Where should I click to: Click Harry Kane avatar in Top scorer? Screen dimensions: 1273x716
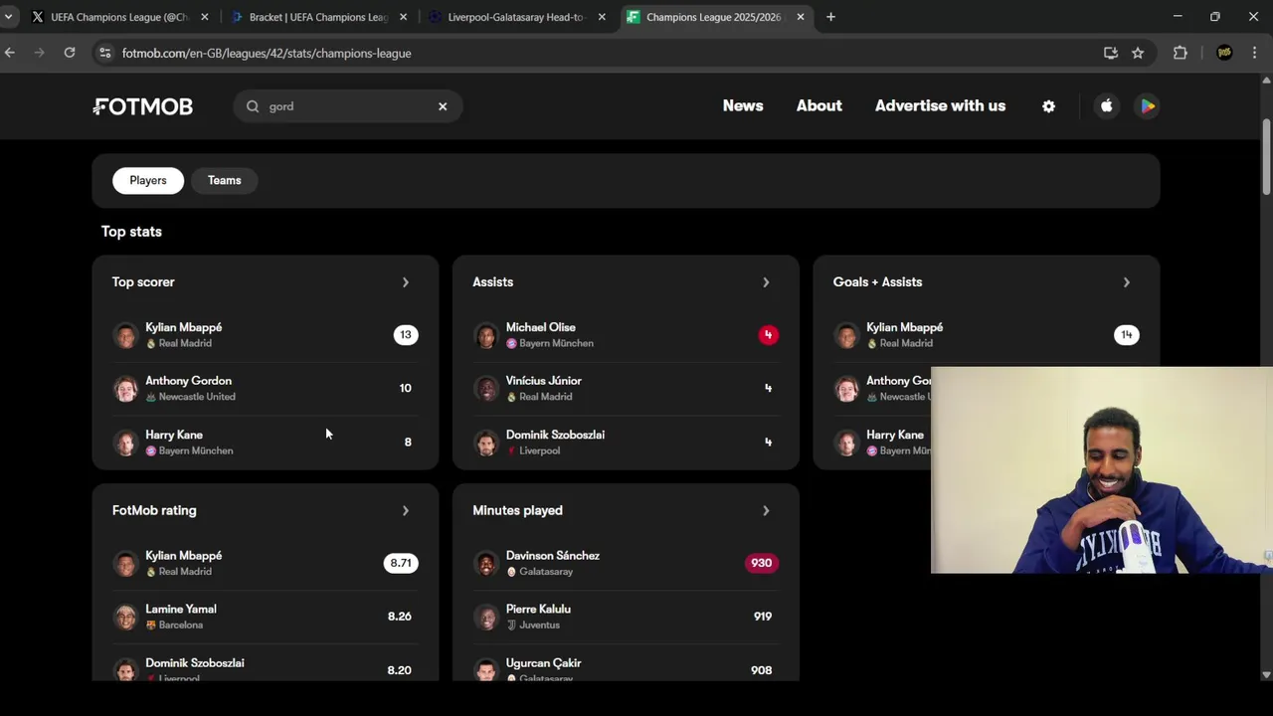[x=125, y=443]
